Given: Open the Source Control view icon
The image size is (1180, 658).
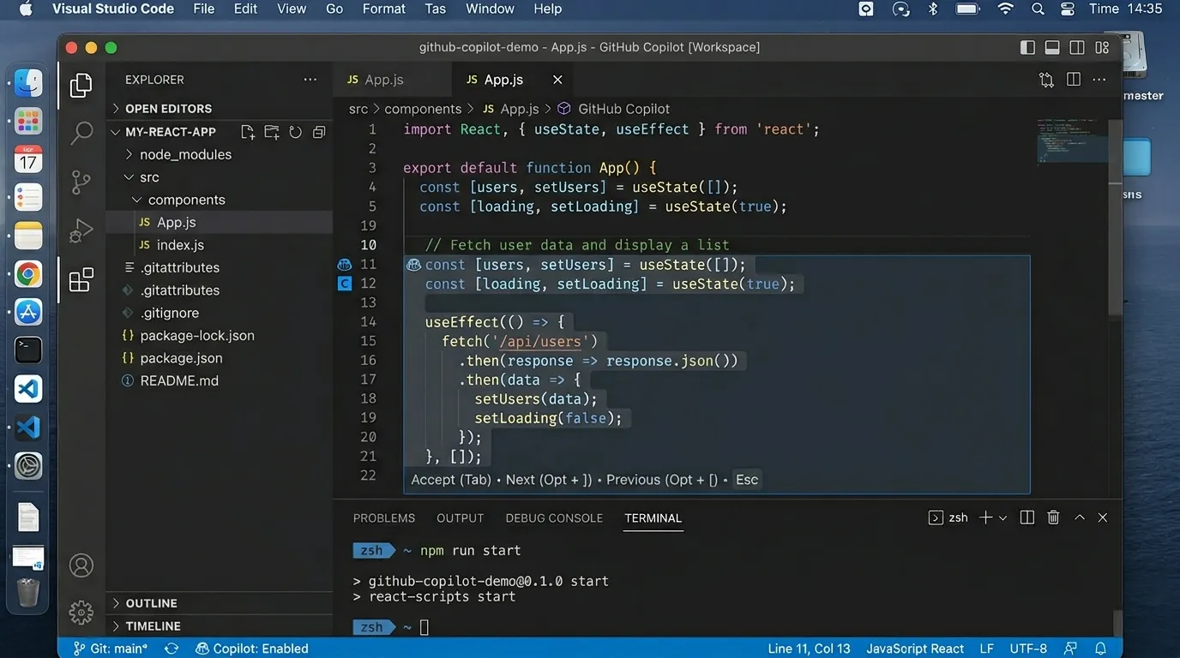Looking at the screenshot, I should coord(81,182).
